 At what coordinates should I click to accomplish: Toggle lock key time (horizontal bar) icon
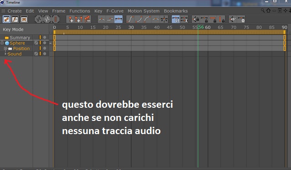213,19
